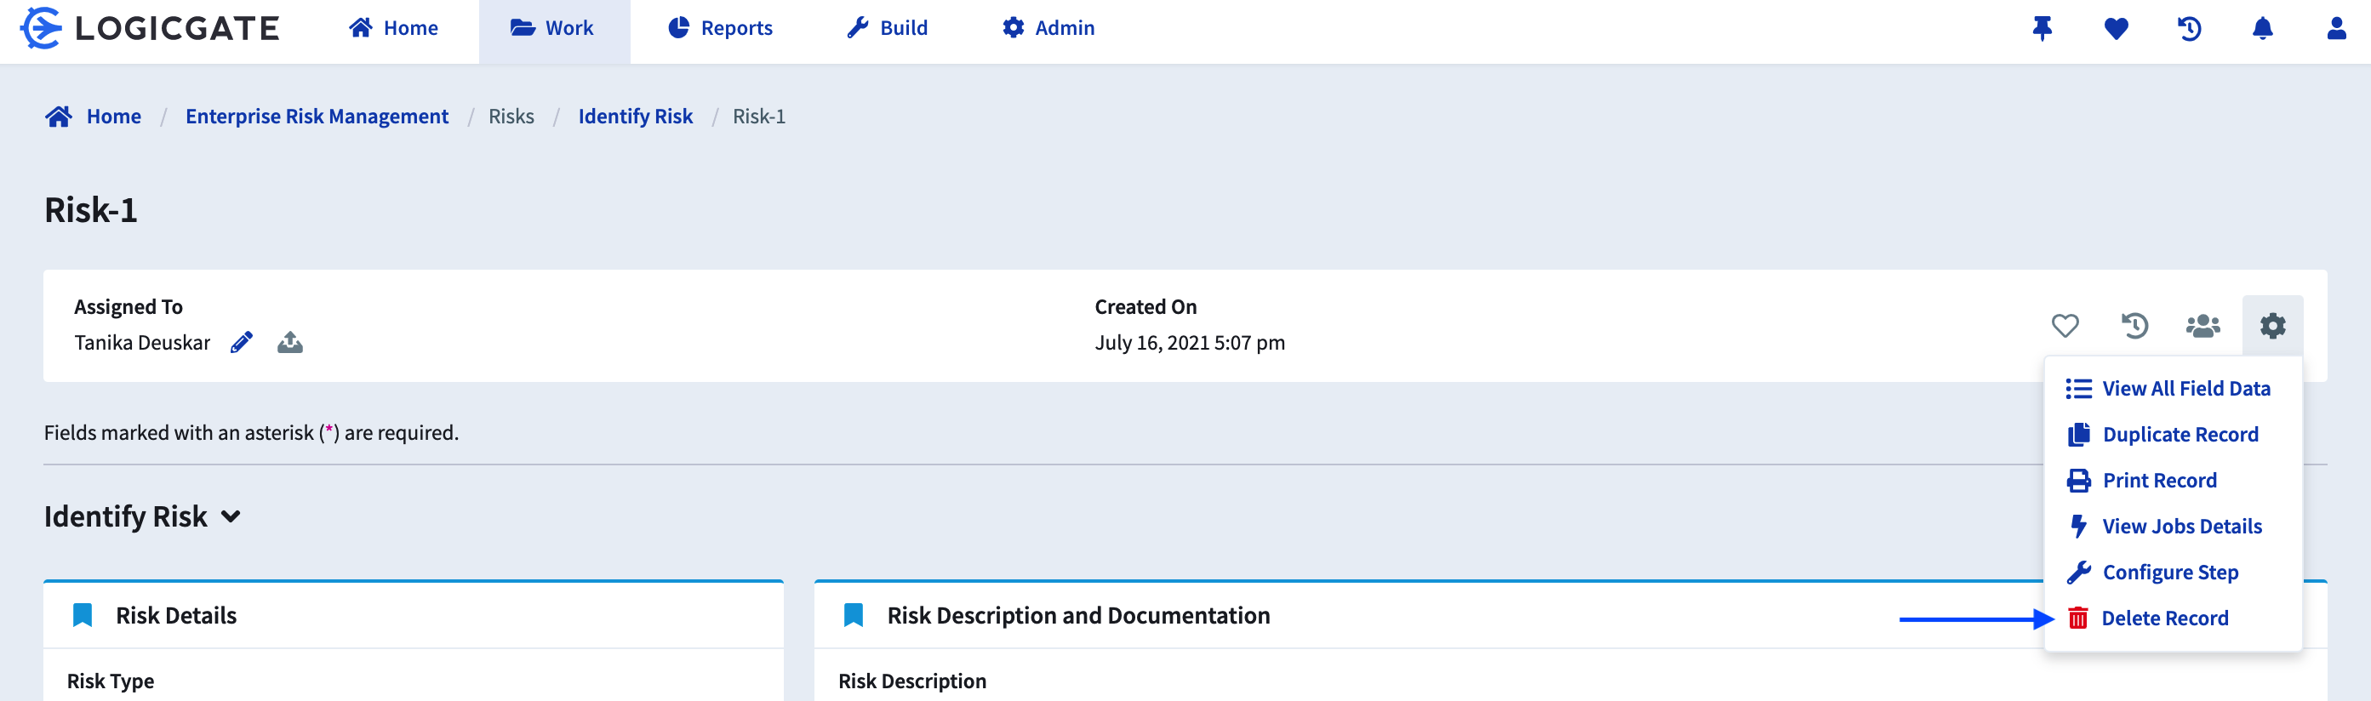Click the LogicGate logo
2371x701 pixels.
tap(150, 29)
